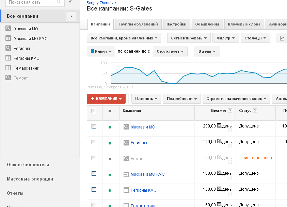Click search icon beside sidebar Ремонт
Viewport: 287px width, 207px height.
pyautogui.click(x=8, y=77)
